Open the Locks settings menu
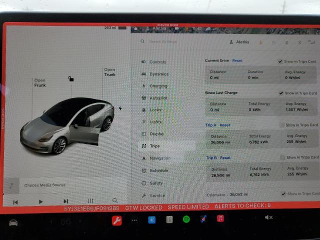Screen dimensions: 320x240 pyautogui.click(x=152, y=110)
